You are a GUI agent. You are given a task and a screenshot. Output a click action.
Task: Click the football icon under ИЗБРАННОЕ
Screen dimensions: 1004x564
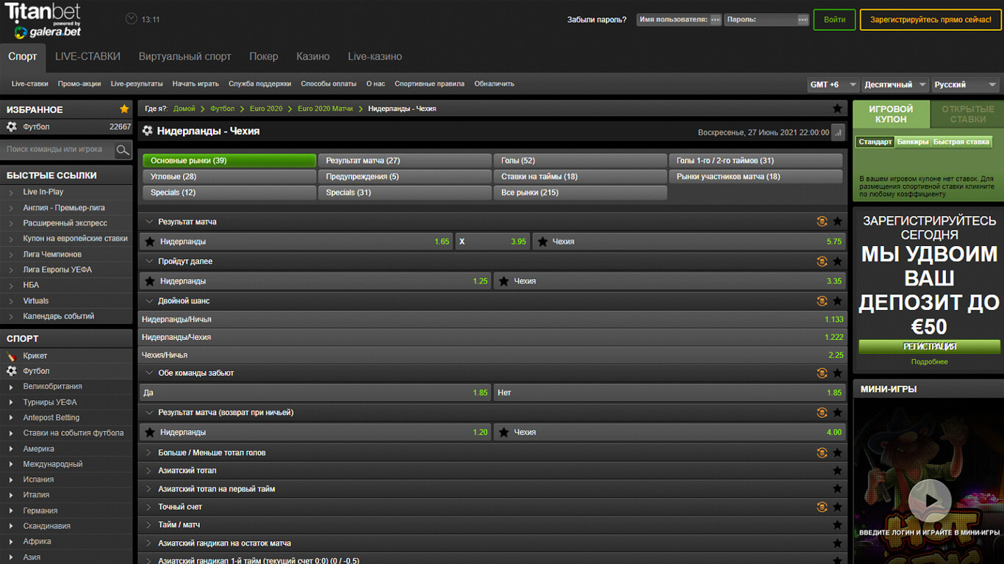click(x=11, y=126)
